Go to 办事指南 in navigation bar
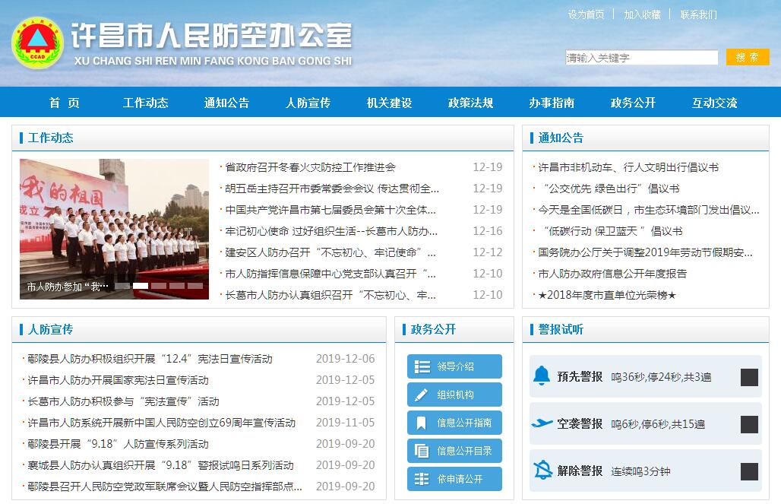The height and width of the screenshot is (504, 781). (552, 103)
